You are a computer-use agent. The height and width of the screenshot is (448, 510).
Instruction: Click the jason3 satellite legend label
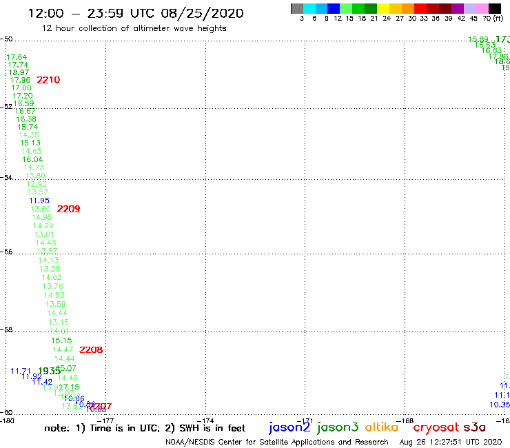pos(338,427)
